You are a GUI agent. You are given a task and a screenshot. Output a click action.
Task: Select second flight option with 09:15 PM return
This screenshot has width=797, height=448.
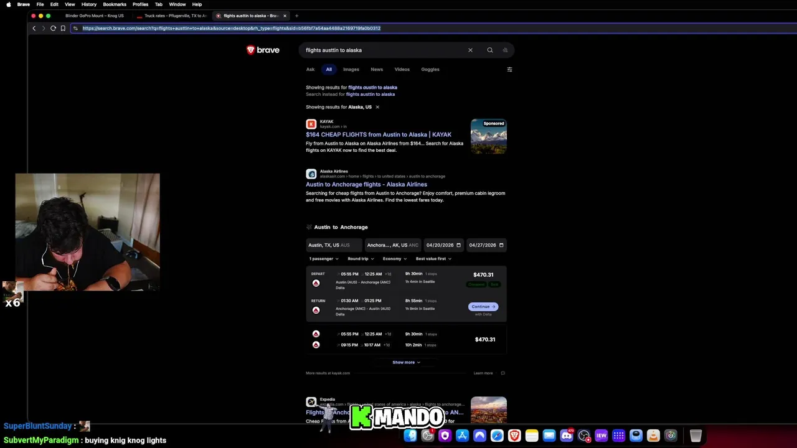[x=406, y=339]
